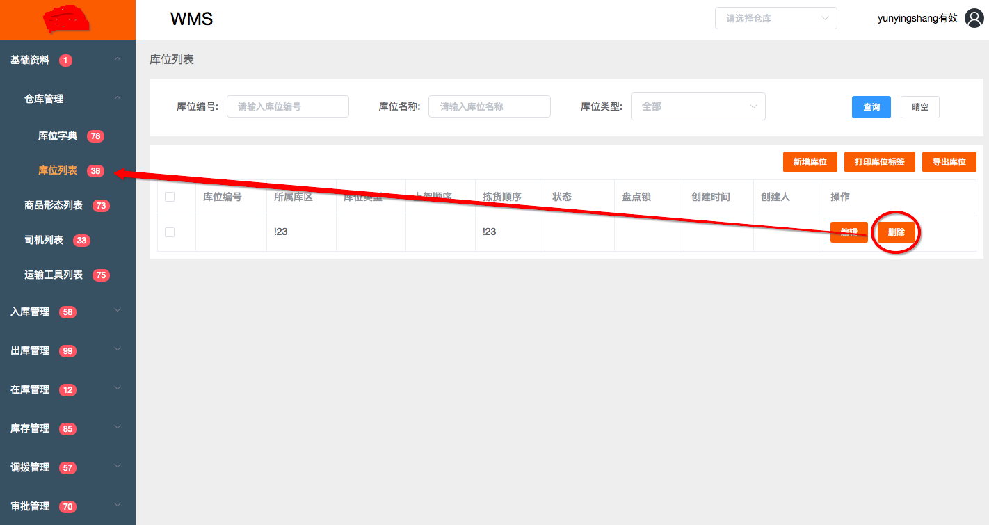Select 库位列表 in the sidebar
This screenshot has width=989, height=525.
[x=58, y=170]
